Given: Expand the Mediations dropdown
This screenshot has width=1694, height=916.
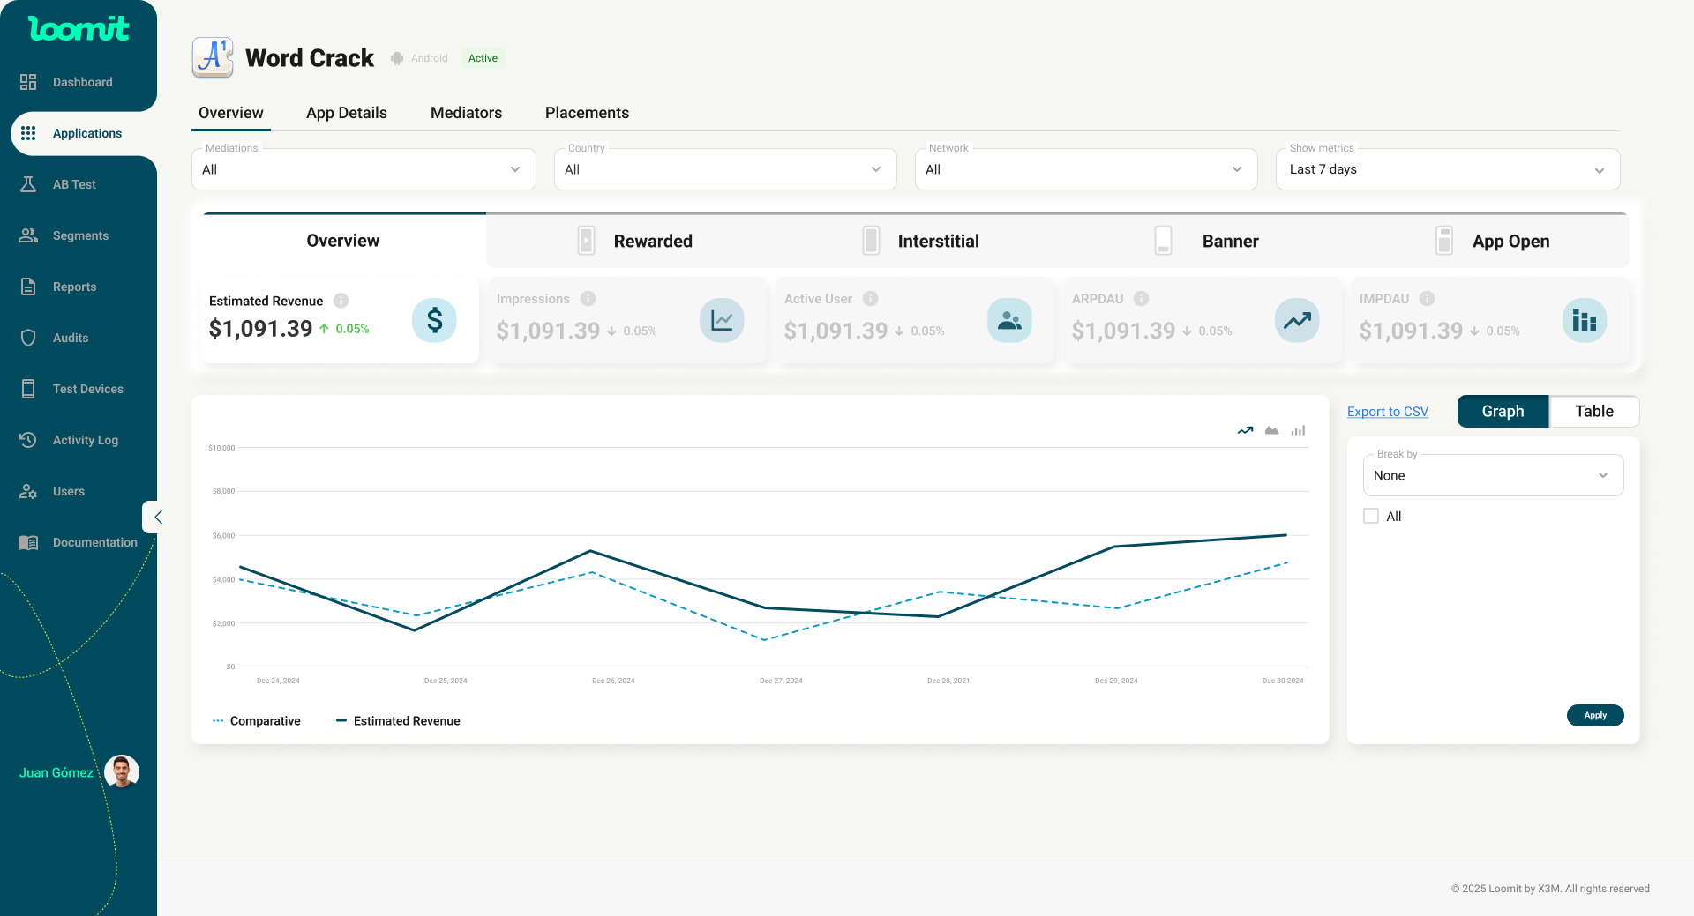Looking at the screenshot, I should click(x=364, y=169).
